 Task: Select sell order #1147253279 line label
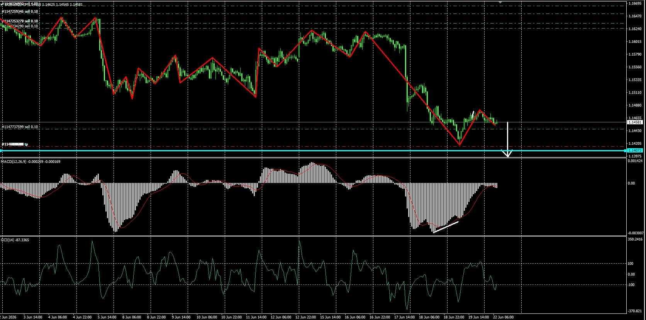click(x=20, y=21)
